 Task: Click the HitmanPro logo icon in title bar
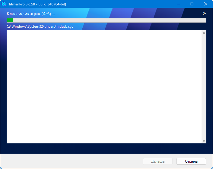[x=4, y=4]
